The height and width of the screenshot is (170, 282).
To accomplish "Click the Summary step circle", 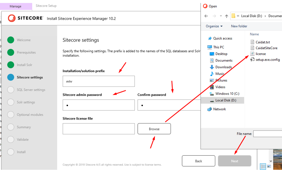I will coord(11,127).
